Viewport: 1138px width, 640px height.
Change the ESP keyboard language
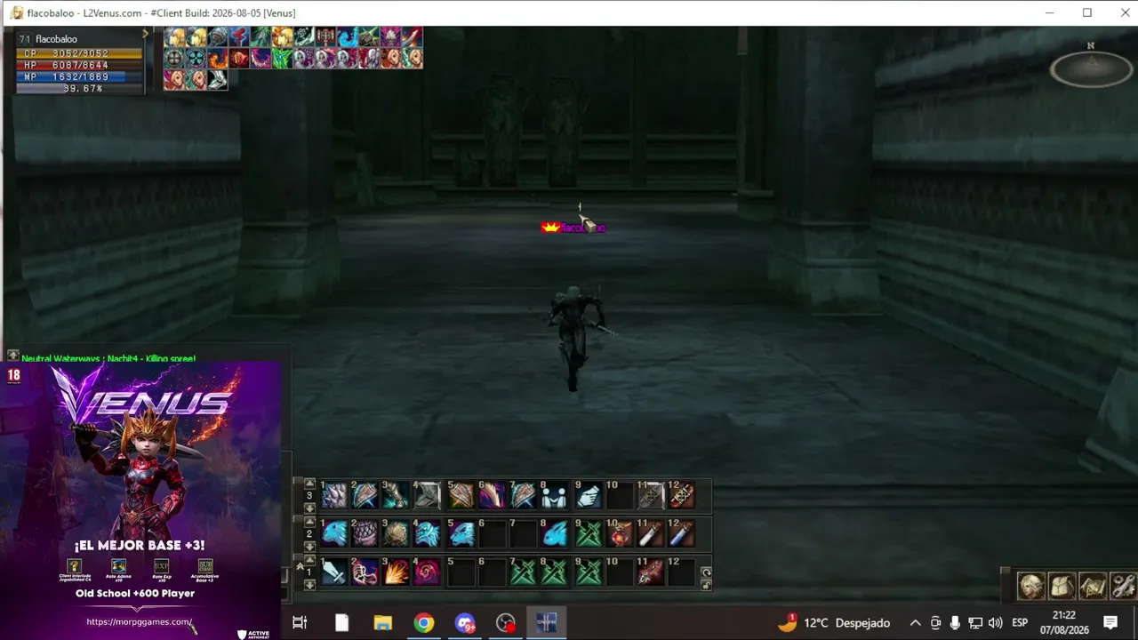tap(1020, 623)
